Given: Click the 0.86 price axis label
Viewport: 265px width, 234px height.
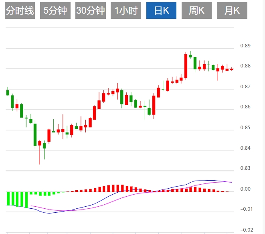Looking at the screenshot, I should [245, 107].
